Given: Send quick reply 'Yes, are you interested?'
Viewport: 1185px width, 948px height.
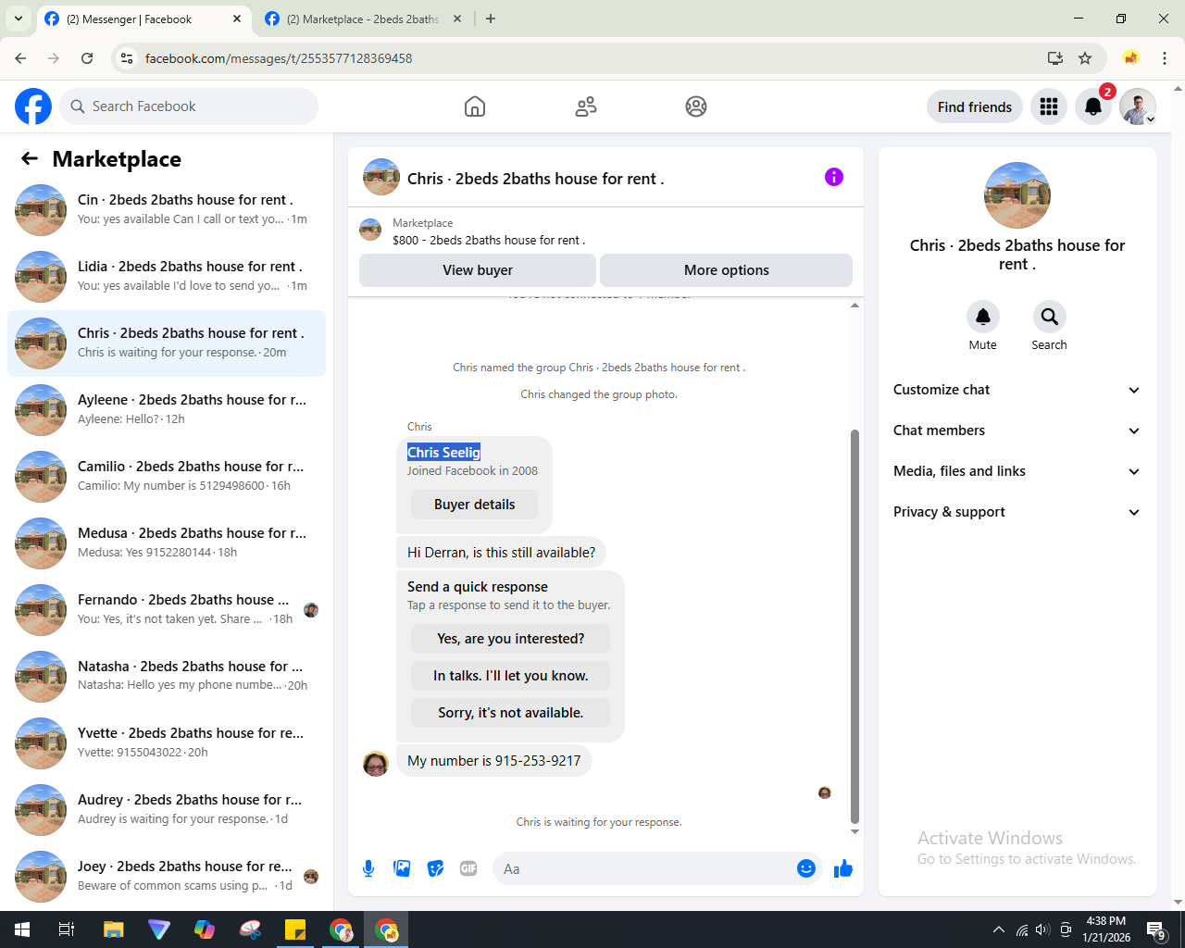Looking at the screenshot, I should 510,639.
